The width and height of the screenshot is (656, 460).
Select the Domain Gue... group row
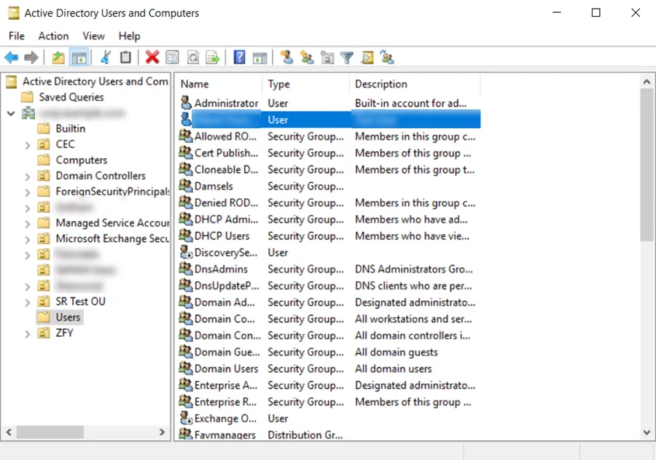pos(329,351)
